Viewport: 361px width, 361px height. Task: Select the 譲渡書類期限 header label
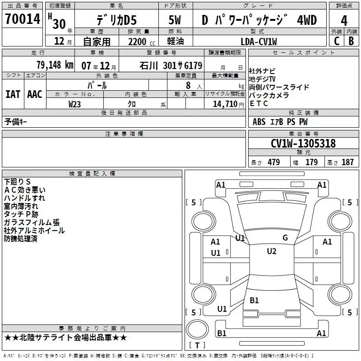click(225, 53)
